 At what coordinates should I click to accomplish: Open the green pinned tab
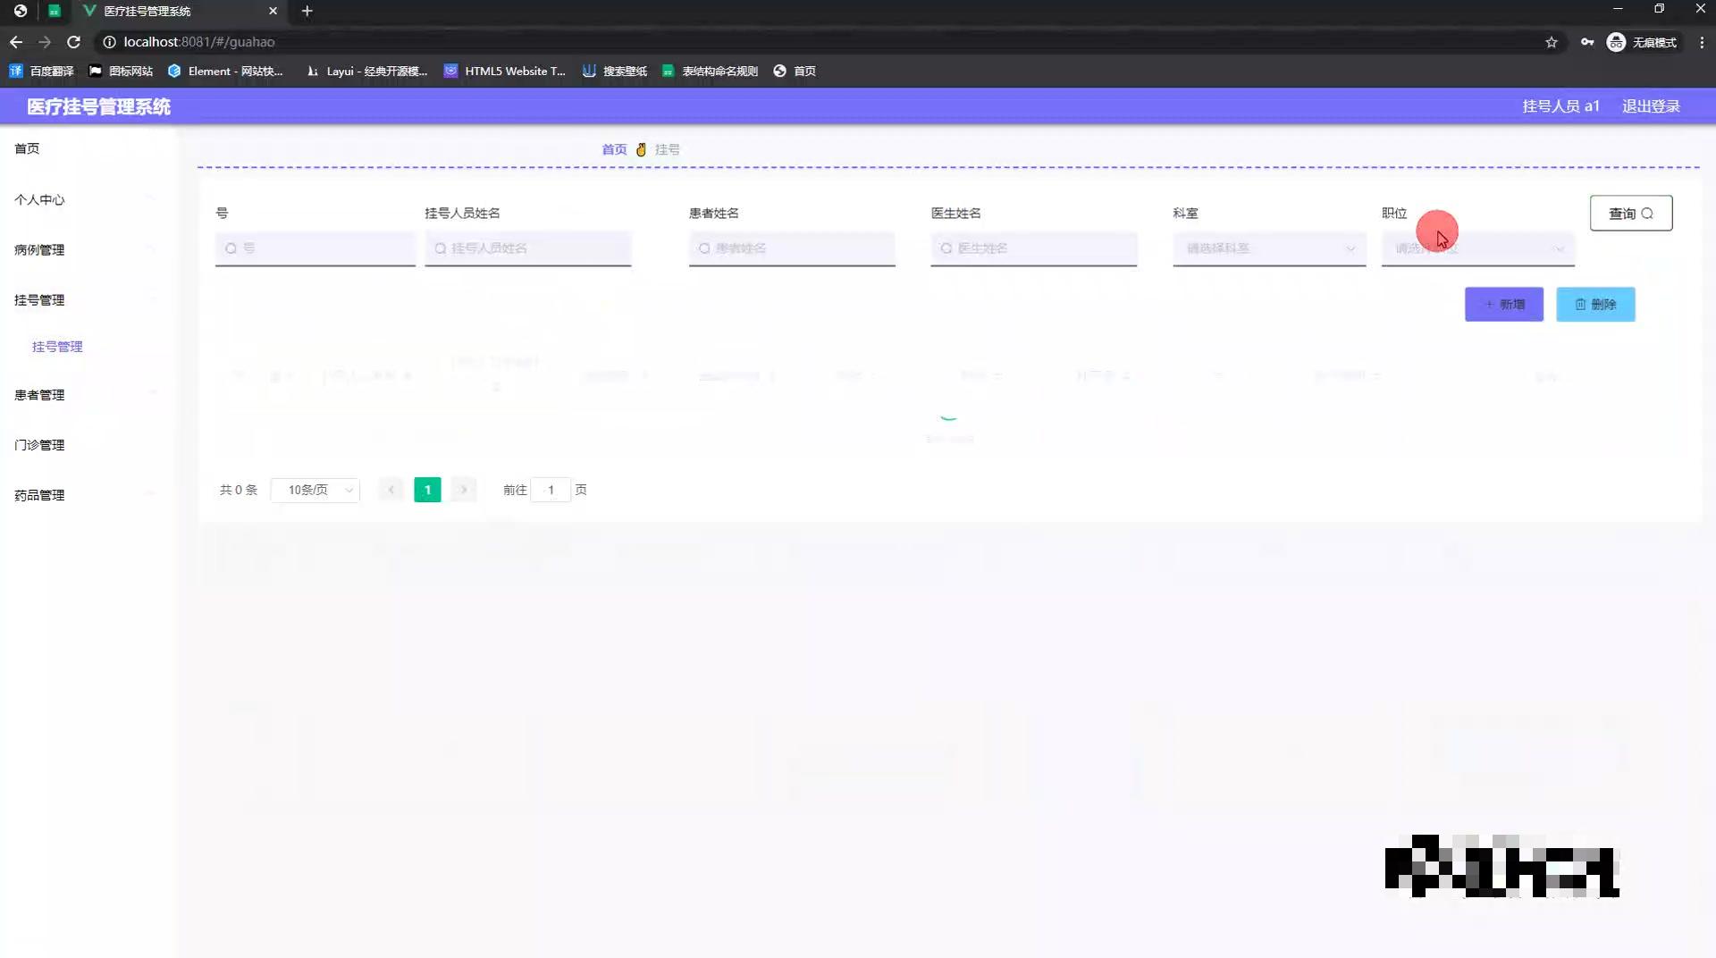pos(55,11)
